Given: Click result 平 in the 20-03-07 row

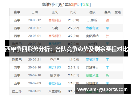Looking at the screenshot, I should tap(107, 28).
